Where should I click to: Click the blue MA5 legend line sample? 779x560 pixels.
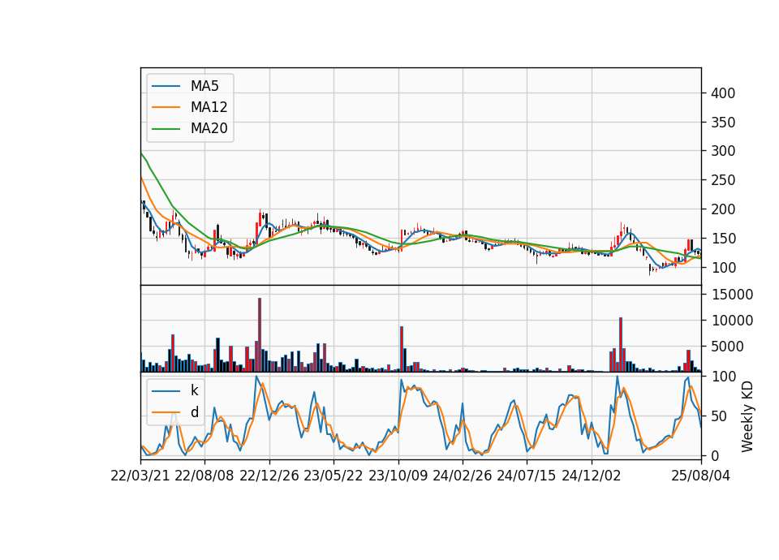pyautogui.click(x=166, y=86)
